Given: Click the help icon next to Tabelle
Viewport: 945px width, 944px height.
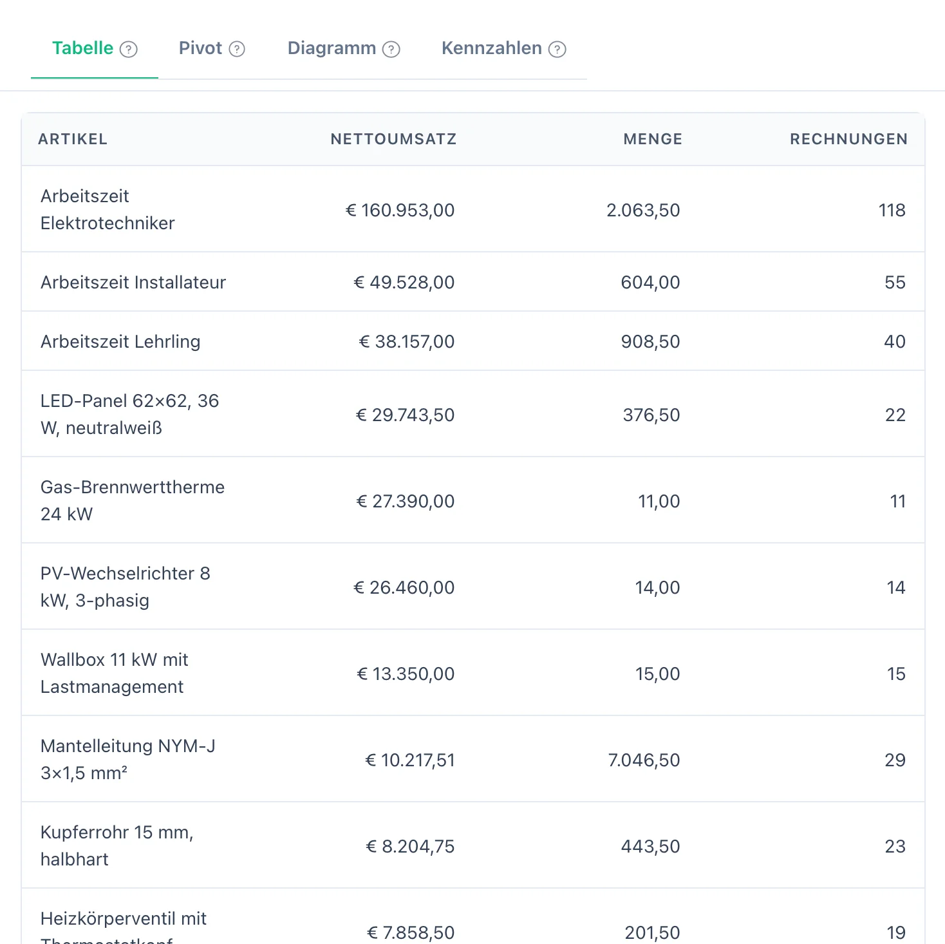Looking at the screenshot, I should (x=129, y=49).
